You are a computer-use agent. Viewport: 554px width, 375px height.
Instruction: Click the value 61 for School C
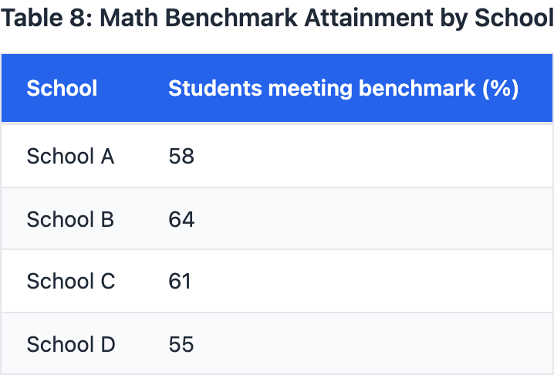(x=180, y=282)
